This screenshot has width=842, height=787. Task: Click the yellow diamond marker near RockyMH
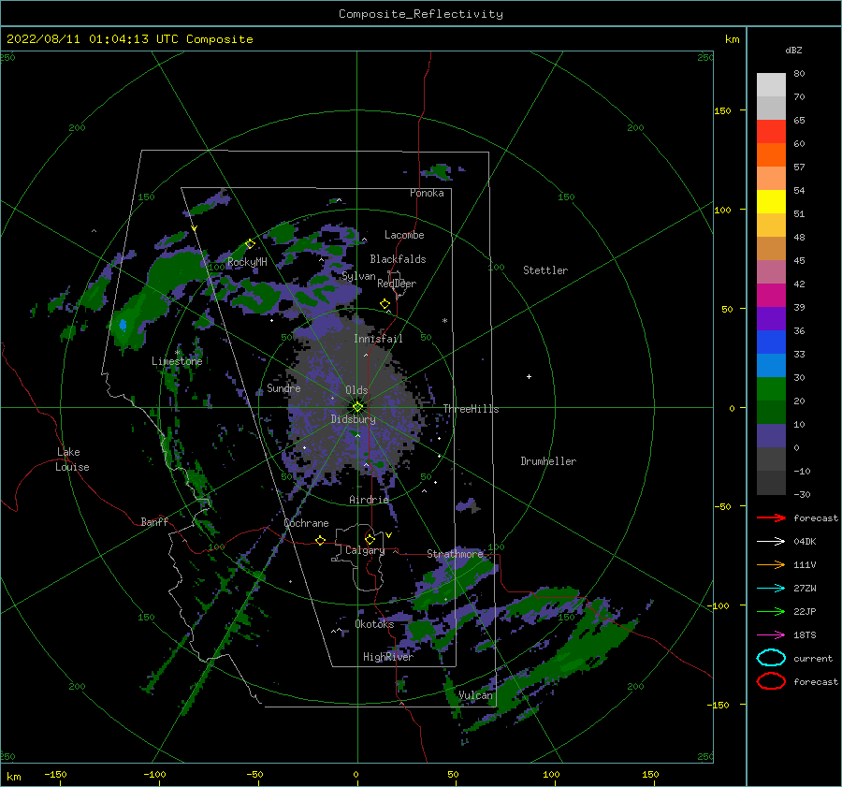pyautogui.click(x=250, y=244)
